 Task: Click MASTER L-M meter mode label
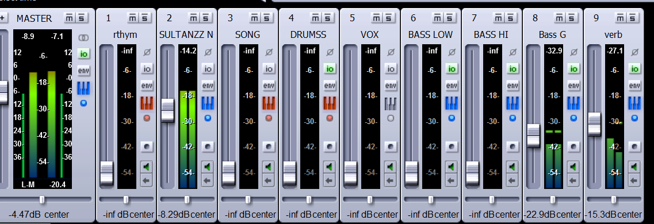click(28, 184)
